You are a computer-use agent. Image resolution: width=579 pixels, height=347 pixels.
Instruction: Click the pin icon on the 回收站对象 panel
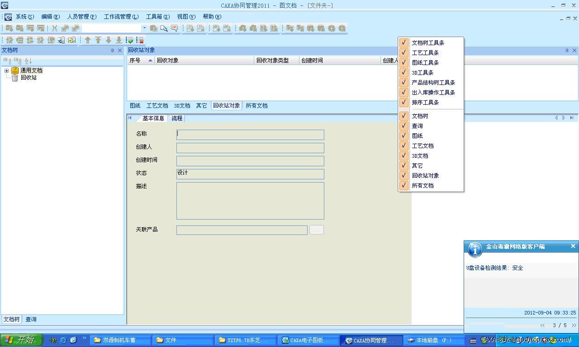pos(567,51)
